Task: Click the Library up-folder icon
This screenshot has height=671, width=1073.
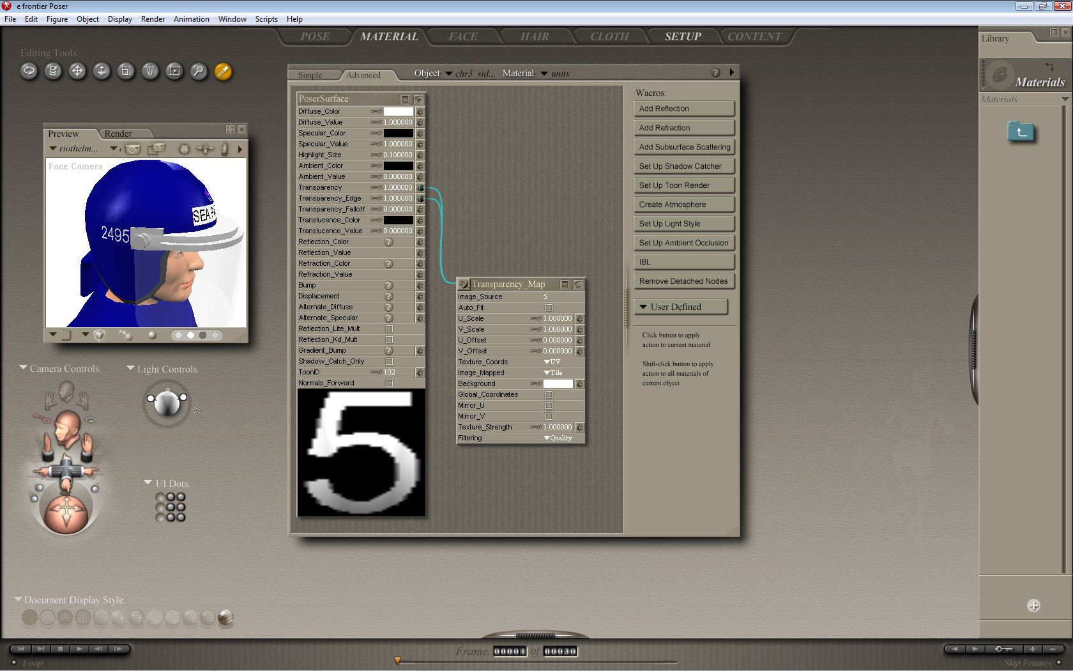Action: point(1021,132)
